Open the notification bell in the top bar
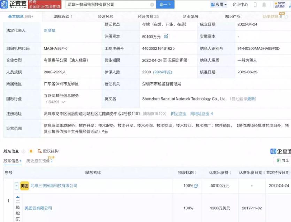Image resolution: width=291 pixels, height=222 pixels. click(265, 5)
